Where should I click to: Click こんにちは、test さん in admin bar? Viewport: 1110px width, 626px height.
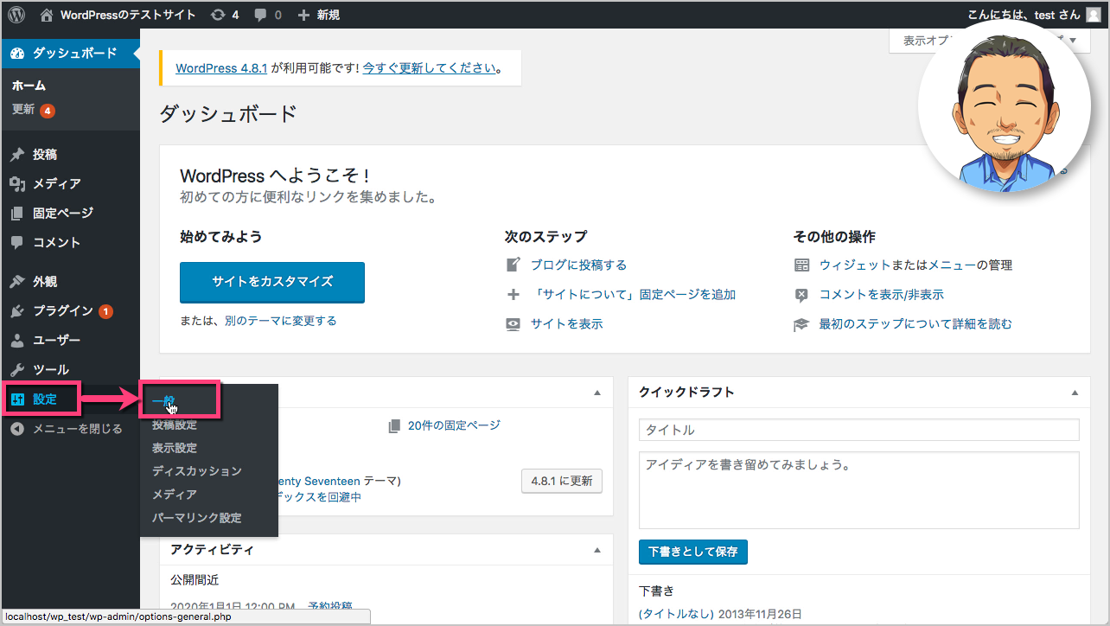(1024, 15)
